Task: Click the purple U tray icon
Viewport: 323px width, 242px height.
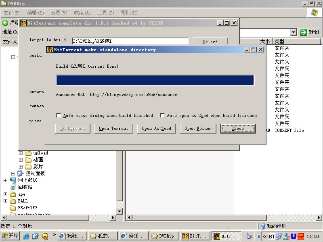Action: click(x=294, y=236)
